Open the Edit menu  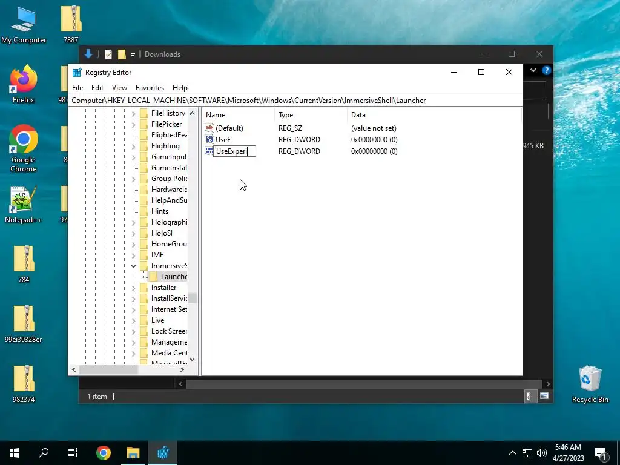coord(97,88)
